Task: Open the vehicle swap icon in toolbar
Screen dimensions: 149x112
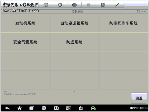Action: [46, 5]
